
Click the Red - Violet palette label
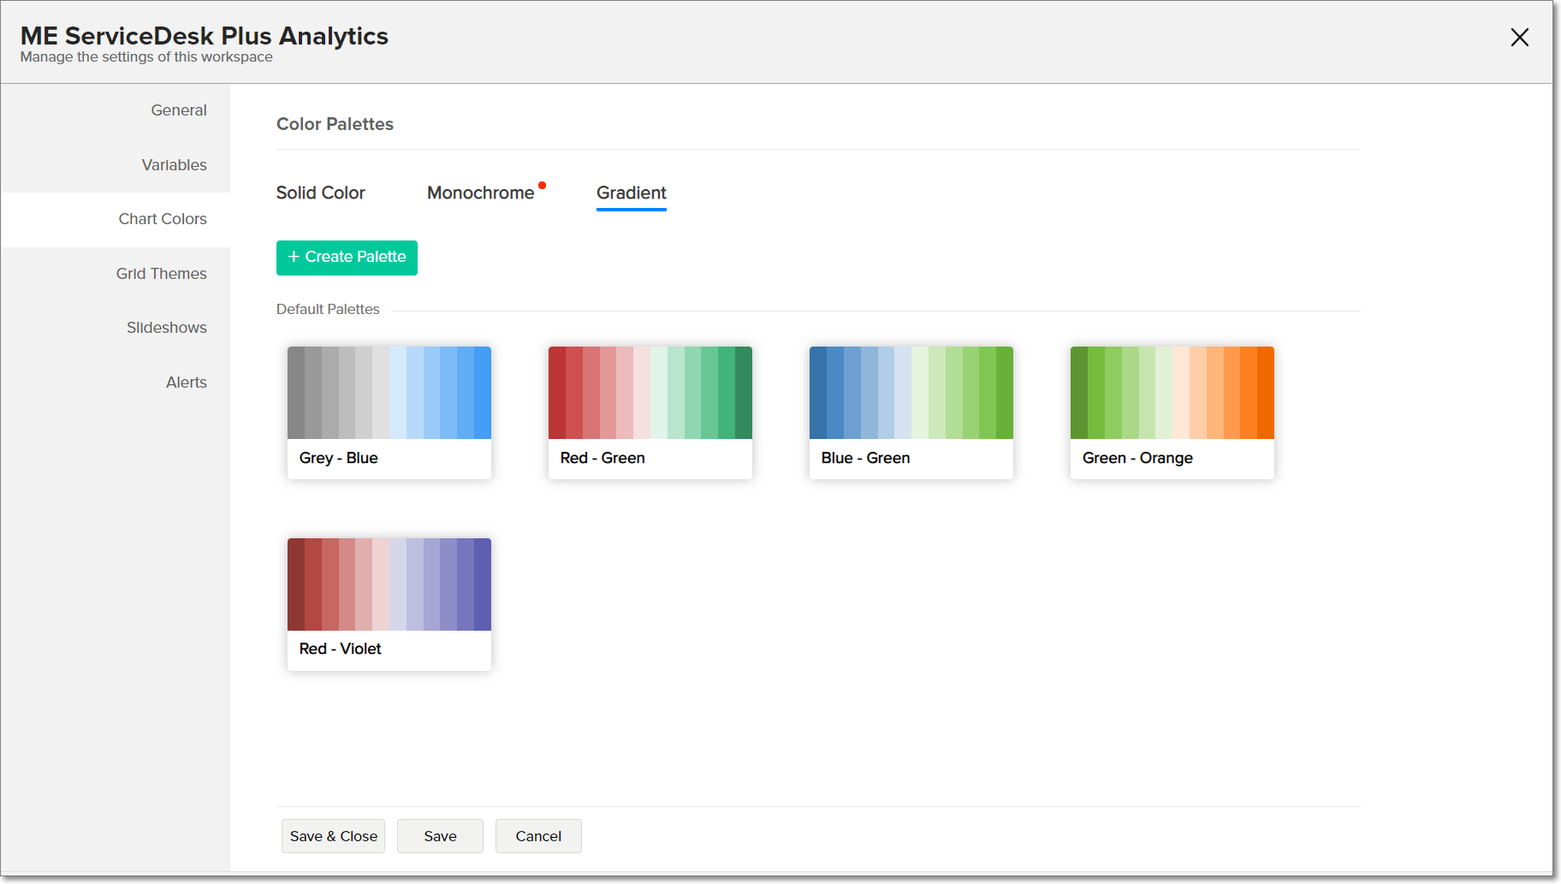340,650
